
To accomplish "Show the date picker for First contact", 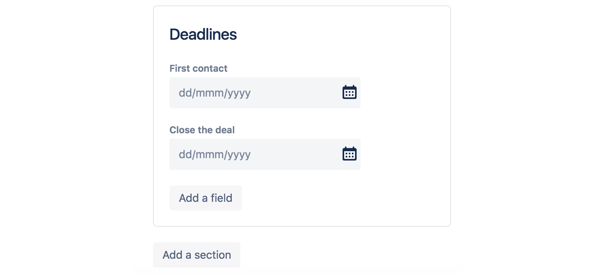I will pyautogui.click(x=349, y=92).
